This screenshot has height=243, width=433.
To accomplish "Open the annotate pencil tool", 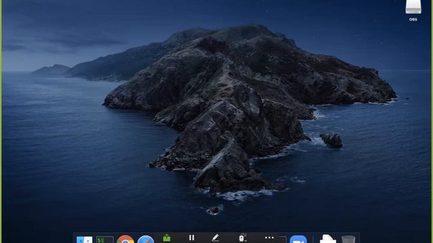I will (x=215, y=238).
